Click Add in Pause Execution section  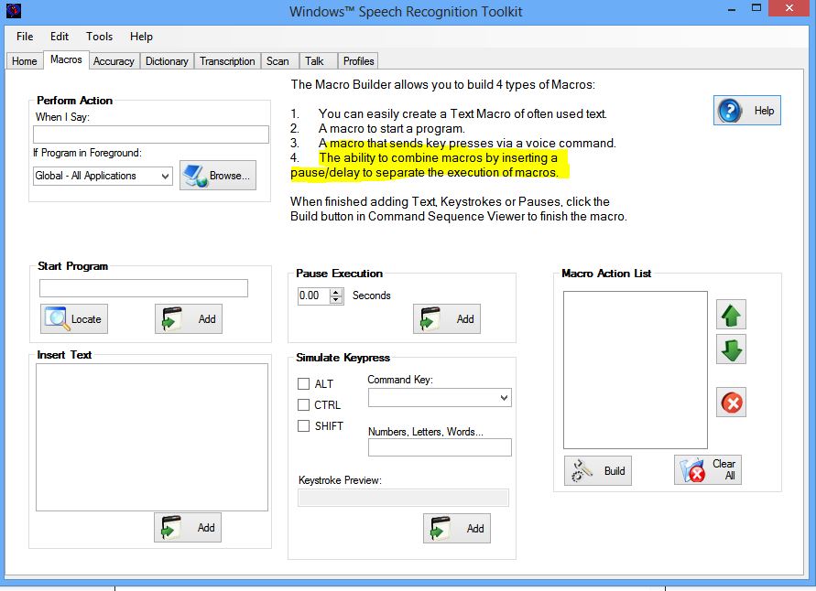[x=447, y=318]
